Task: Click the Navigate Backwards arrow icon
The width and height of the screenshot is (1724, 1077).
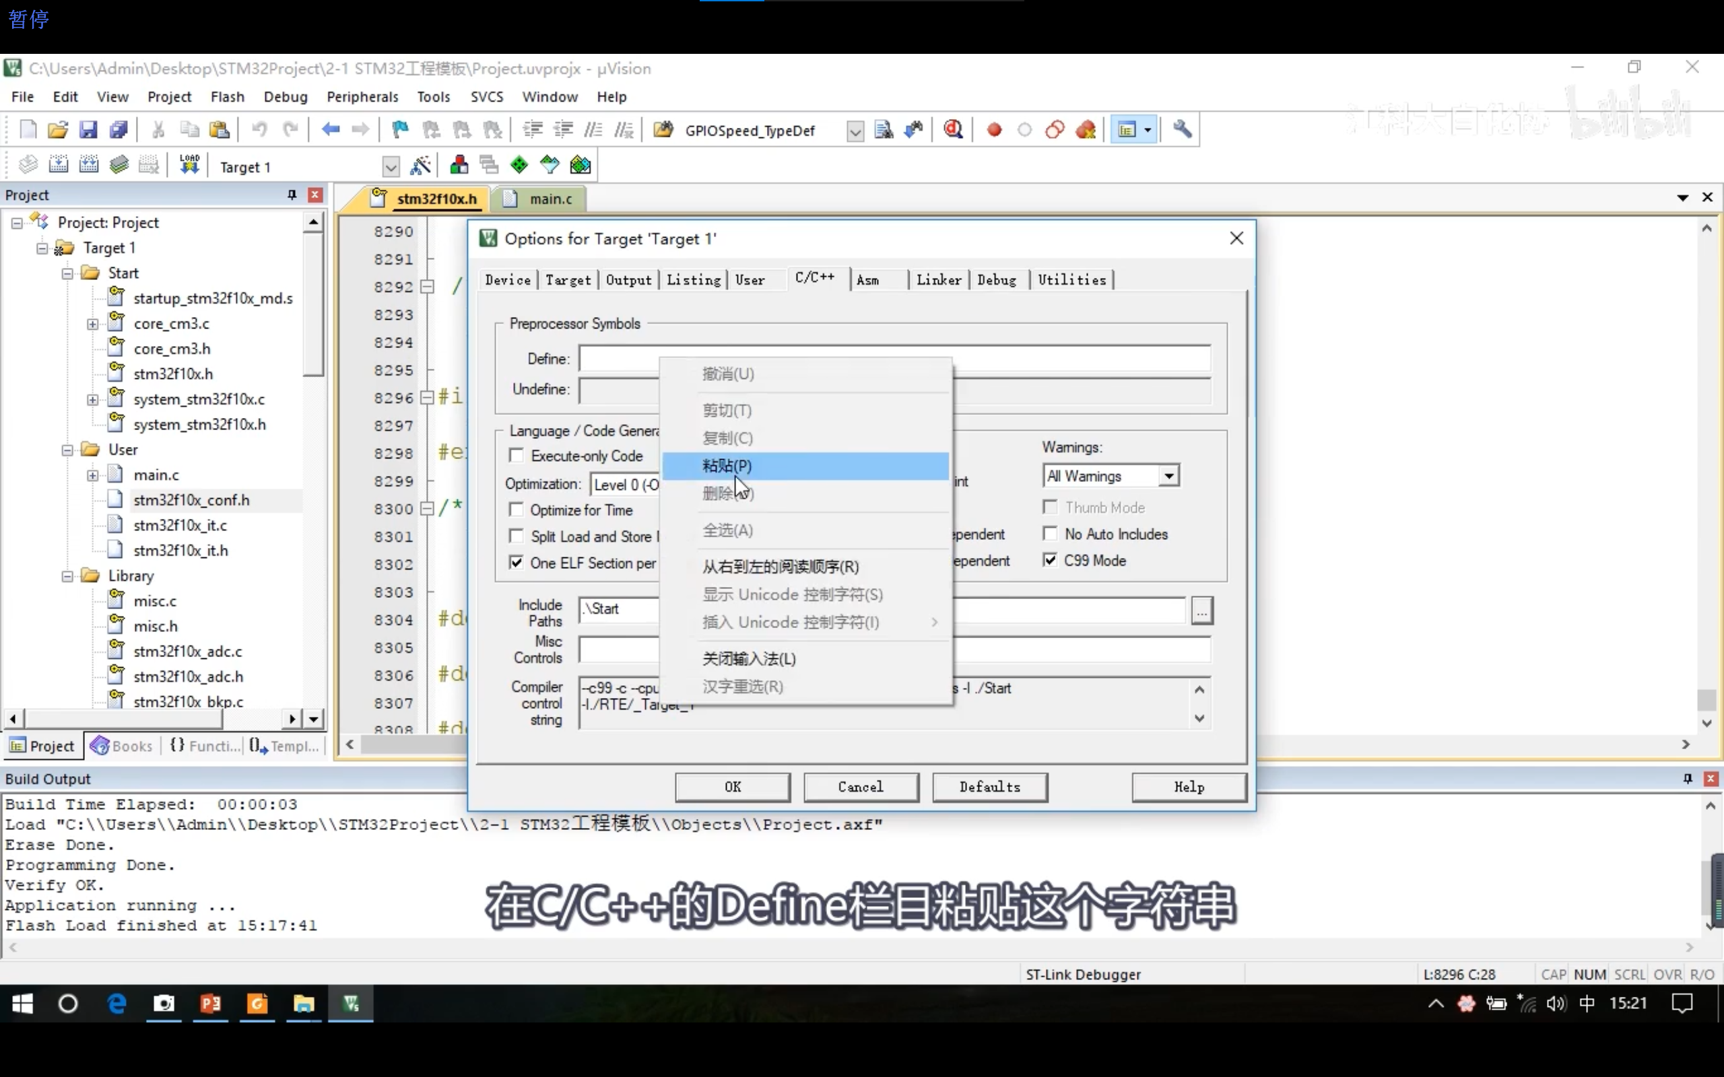Action: [x=331, y=130]
